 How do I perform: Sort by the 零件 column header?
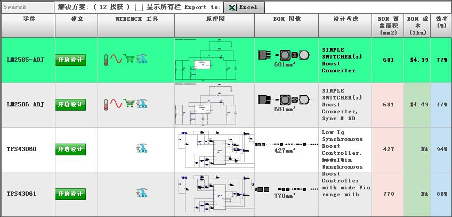[28, 26]
